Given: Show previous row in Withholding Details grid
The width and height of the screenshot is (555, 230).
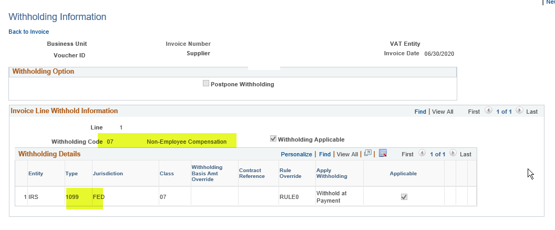Looking at the screenshot, I should [422, 153].
